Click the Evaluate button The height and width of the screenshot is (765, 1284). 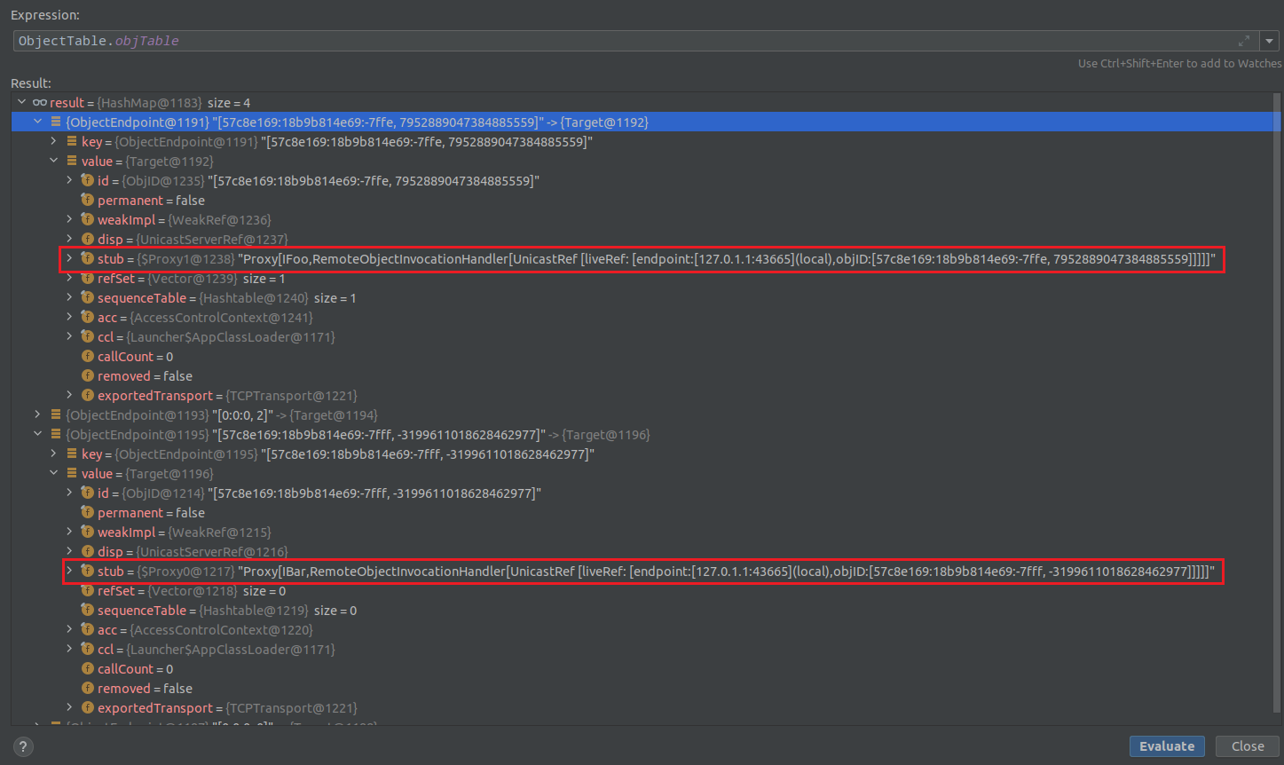(x=1167, y=746)
